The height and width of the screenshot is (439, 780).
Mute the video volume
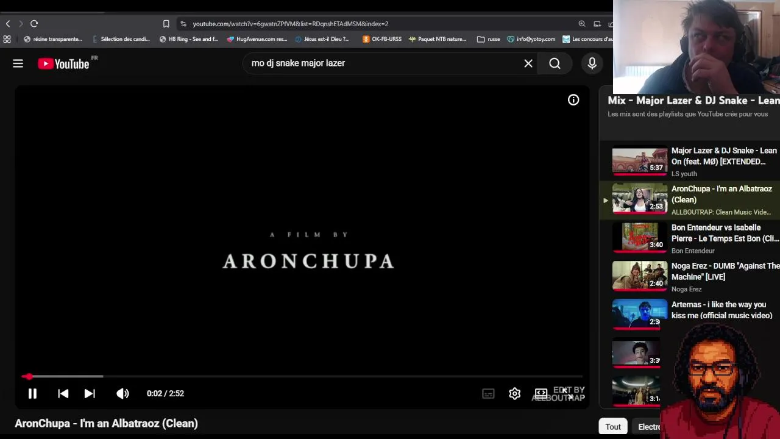(x=122, y=393)
